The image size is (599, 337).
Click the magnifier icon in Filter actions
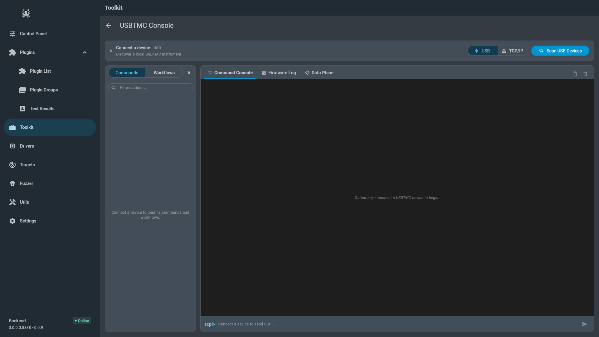114,88
